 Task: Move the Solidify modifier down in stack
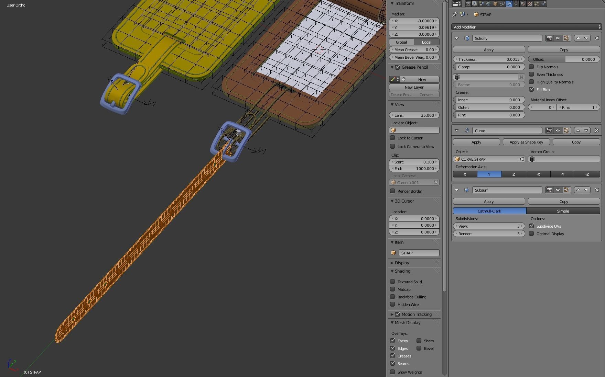586,38
